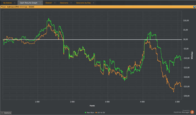Open the Sessions tab

pyautogui.click(x=64, y=3)
